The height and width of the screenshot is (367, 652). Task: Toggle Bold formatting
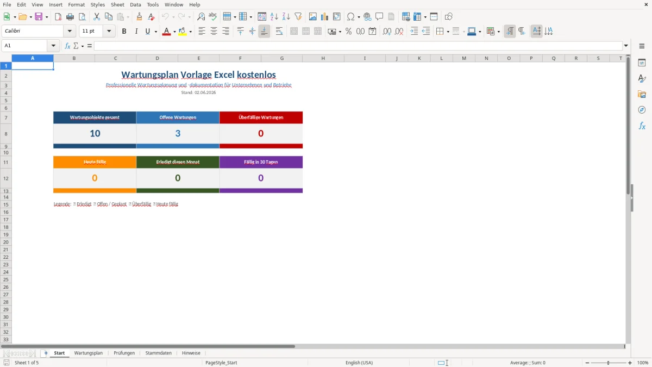click(x=124, y=32)
